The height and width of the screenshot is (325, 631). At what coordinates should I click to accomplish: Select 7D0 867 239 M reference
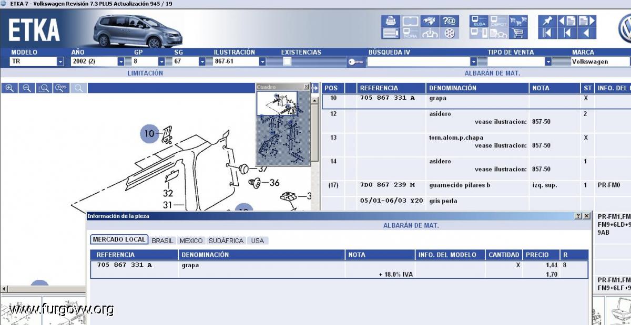[x=388, y=185]
